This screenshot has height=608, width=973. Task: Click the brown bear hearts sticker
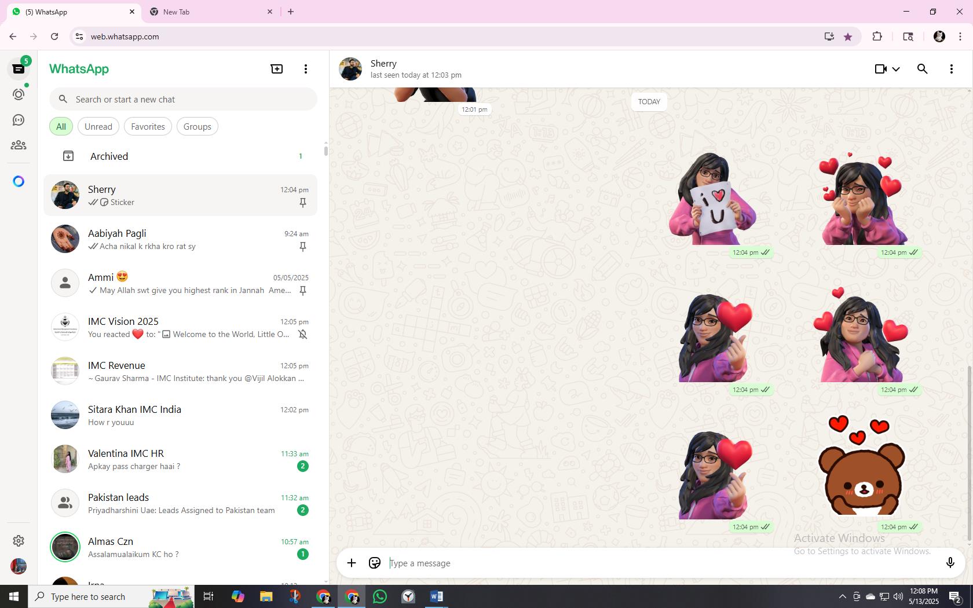click(x=861, y=465)
